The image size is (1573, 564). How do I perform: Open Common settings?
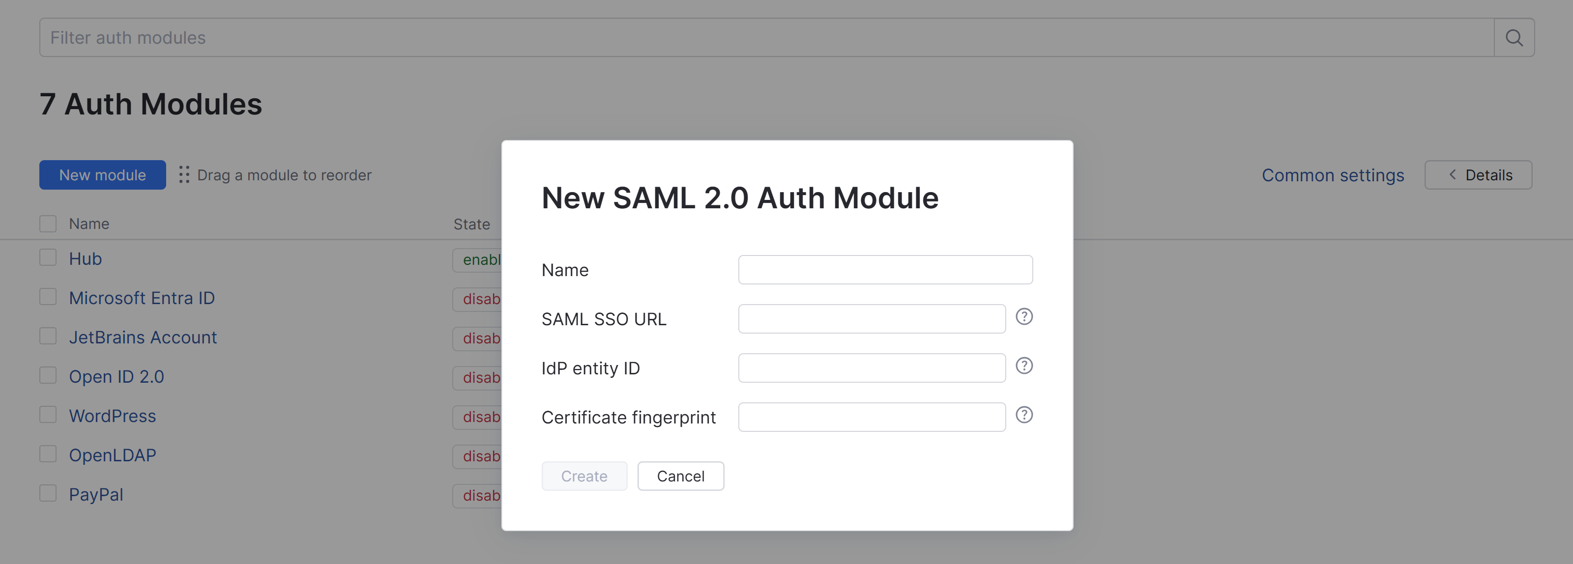(1333, 174)
